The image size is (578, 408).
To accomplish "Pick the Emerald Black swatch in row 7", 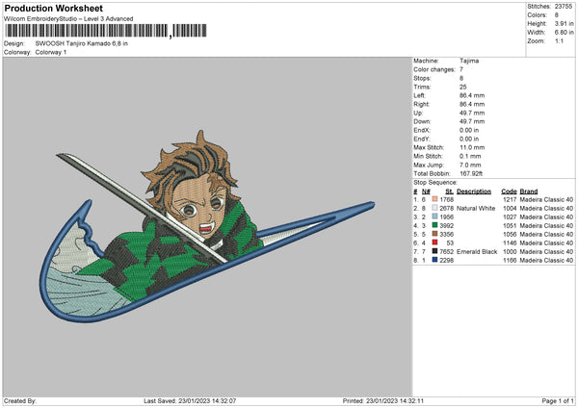I will coord(434,251).
